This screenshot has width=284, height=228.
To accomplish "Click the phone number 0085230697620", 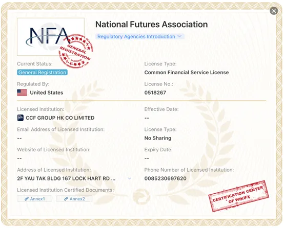I will [166, 178].
